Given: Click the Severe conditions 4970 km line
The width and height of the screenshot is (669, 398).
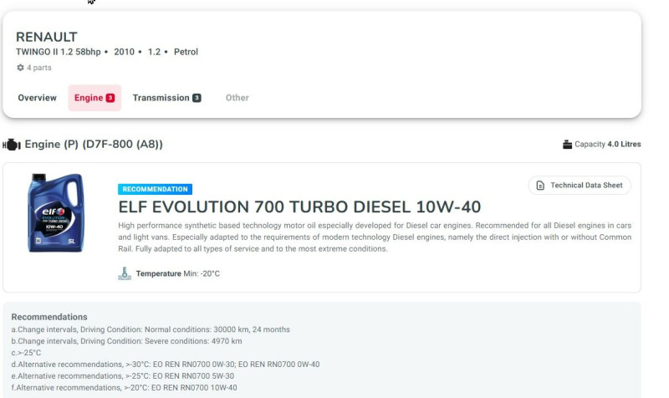Looking at the screenshot, I should pos(127,341).
